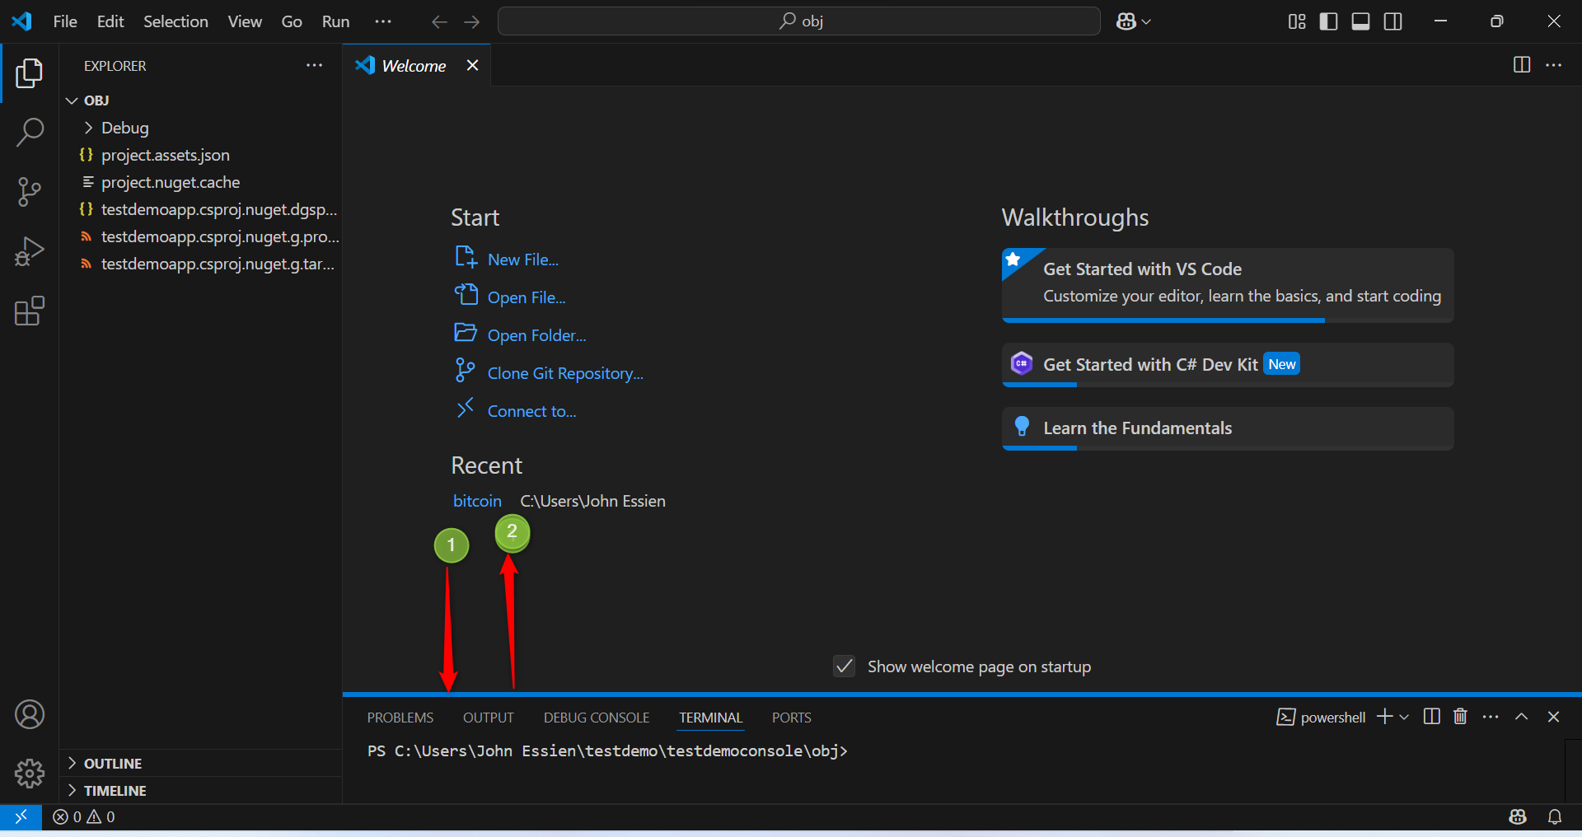Open the File menu
Screen dimensions: 1582x837
(65, 21)
